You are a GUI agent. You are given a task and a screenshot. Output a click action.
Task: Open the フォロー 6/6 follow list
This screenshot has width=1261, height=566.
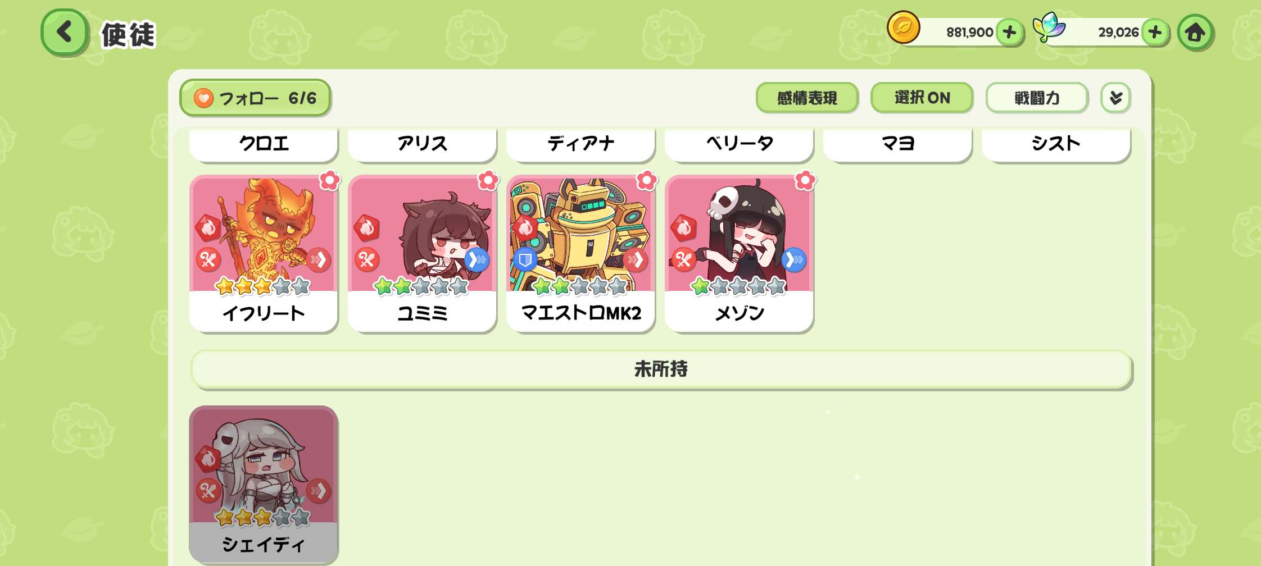(x=255, y=98)
